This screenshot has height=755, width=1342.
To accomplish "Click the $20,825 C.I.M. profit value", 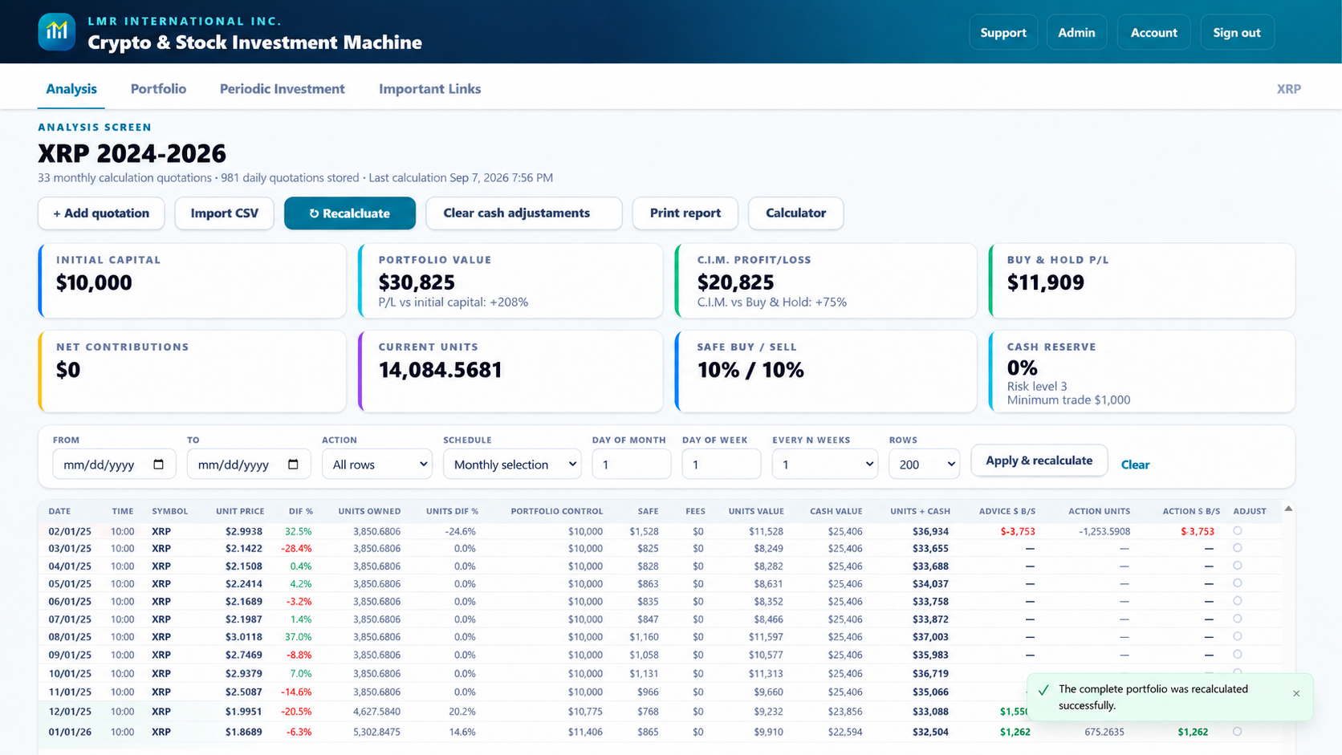I will 735,282.
